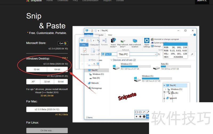Choose the medium brush size dot

click(x=140, y=117)
